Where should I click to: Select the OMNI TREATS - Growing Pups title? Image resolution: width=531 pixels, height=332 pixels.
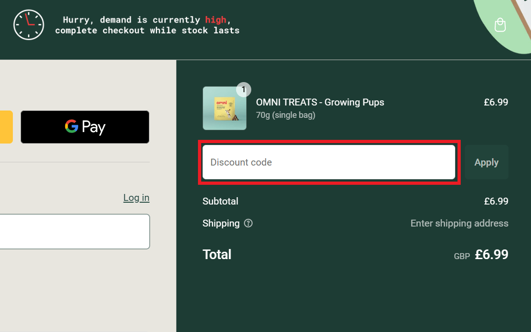pos(320,102)
